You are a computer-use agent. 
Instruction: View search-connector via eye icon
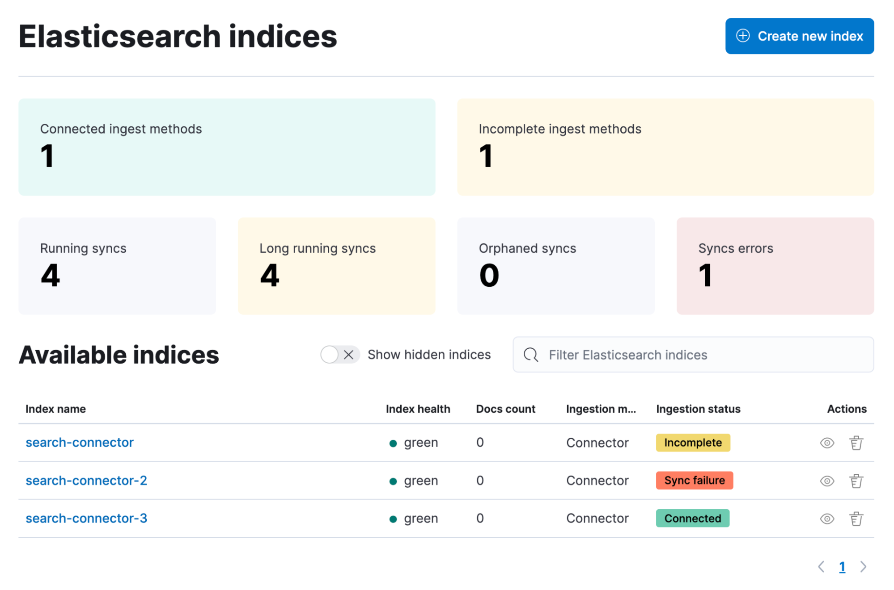(827, 443)
